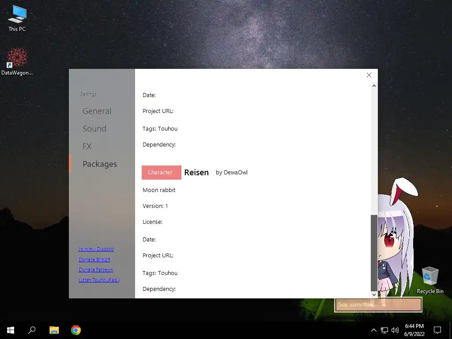Switch to FX settings tab
The width and height of the screenshot is (452, 339).
coord(87,147)
